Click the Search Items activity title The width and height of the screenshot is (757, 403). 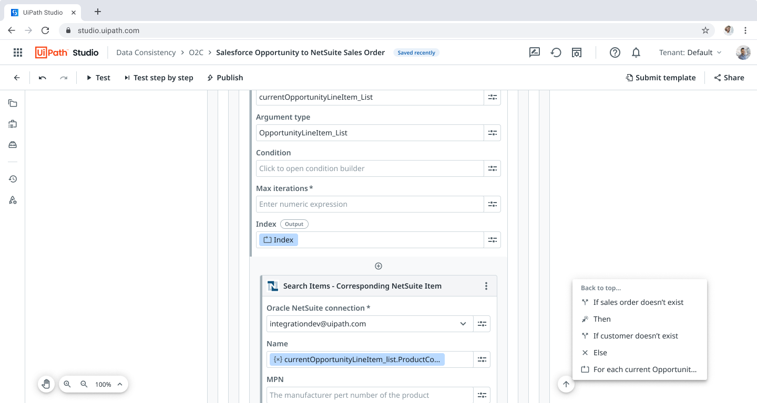(x=362, y=286)
